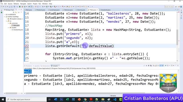This screenshot has width=183, height=102.
Task: Open the Task View taskbar icon
Action: pyautogui.click(x=49, y=99)
